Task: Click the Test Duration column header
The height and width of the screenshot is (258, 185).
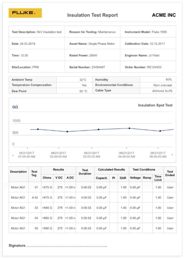Action: 85,172
